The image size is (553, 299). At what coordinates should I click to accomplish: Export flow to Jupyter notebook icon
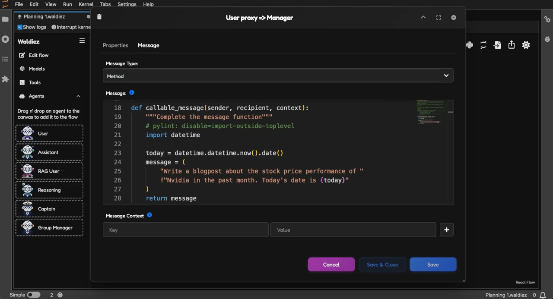tap(483, 45)
